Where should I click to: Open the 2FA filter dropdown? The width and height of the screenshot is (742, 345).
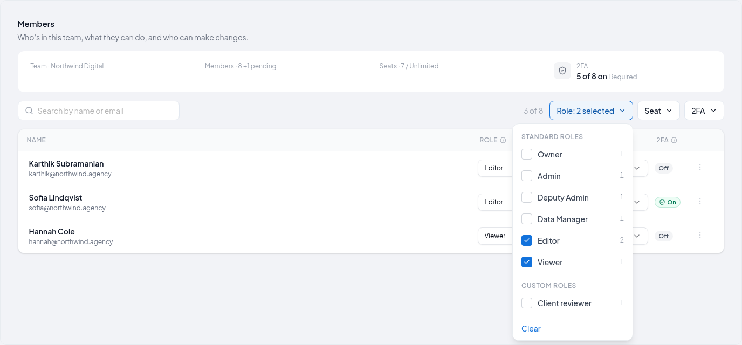tap(704, 111)
